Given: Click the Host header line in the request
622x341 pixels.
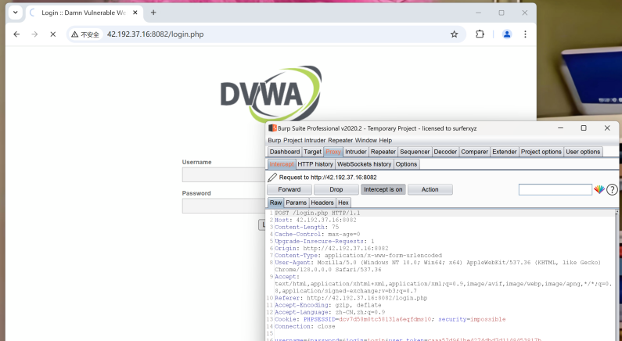Looking at the screenshot, I should tap(315, 220).
